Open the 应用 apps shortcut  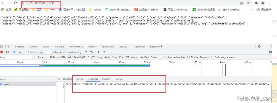6,10
